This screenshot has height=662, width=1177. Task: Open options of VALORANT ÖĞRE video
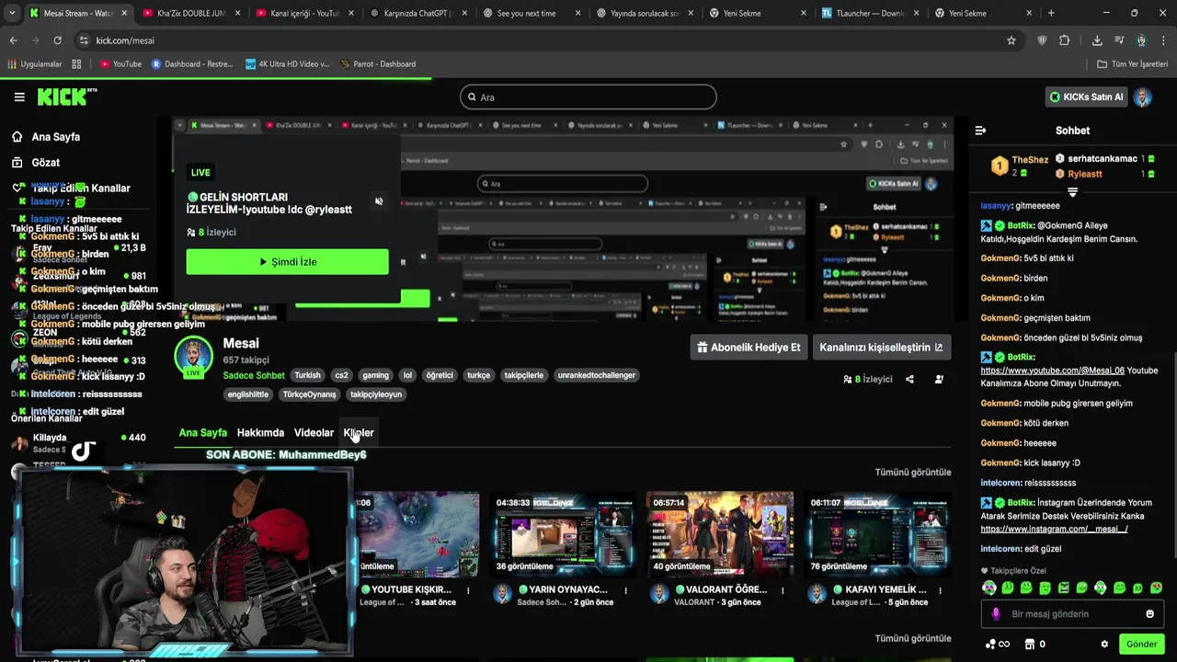[783, 590]
